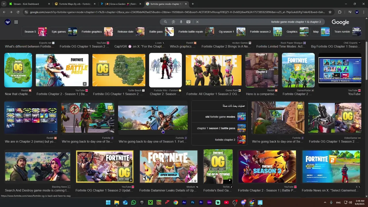Viewport: 368px width, 207px height.
Task: Open the Fortnite Wiki Fandom character image
Action: pos(165,70)
